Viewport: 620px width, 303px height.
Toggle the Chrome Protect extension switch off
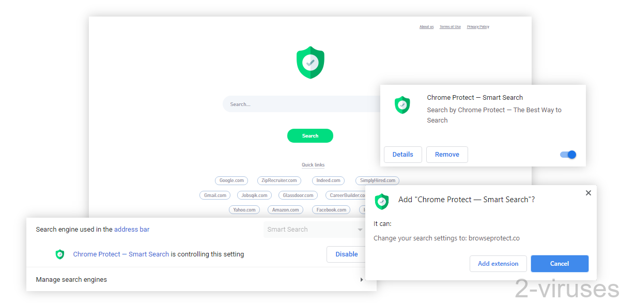(567, 154)
